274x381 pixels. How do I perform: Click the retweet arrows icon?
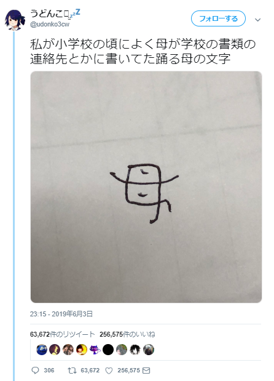[72, 371]
